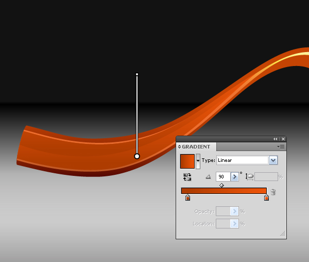Click the Opacity input field

click(223, 211)
